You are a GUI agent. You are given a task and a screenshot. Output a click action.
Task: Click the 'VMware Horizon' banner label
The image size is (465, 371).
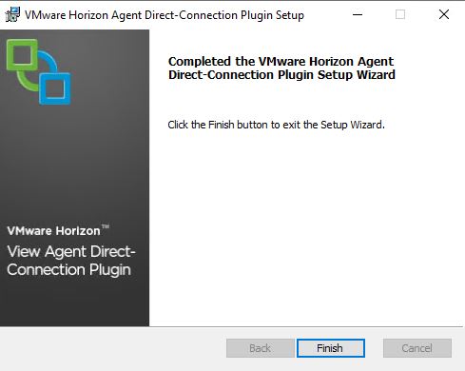pyautogui.click(x=53, y=231)
